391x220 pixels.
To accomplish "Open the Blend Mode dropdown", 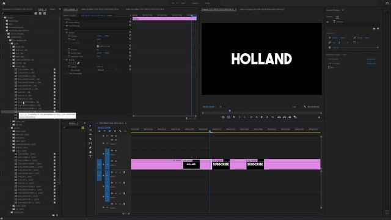I will [x=108, y=70].
